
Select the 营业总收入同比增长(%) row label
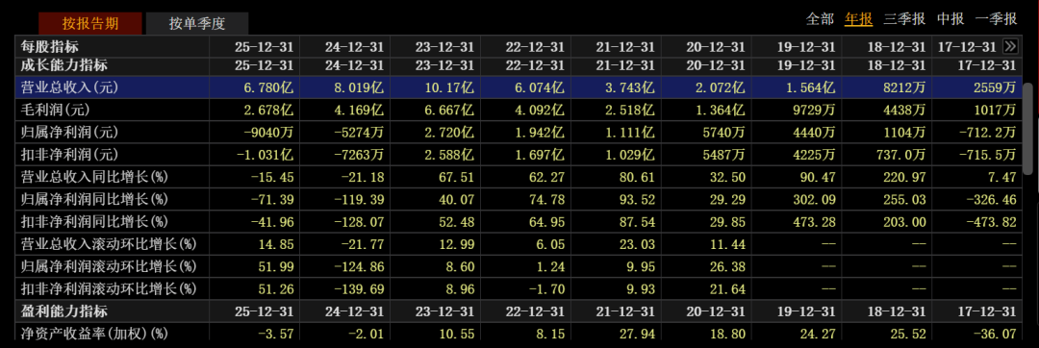pyautogui.click(x=94, y=177)
